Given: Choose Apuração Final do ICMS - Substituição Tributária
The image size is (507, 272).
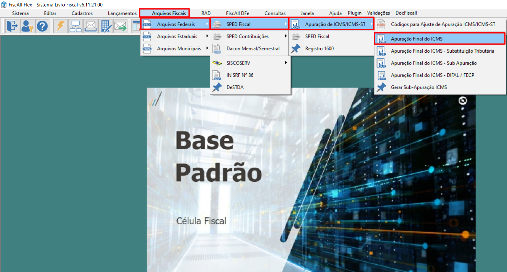Looking at the screenshot, I should click(440, 51).
